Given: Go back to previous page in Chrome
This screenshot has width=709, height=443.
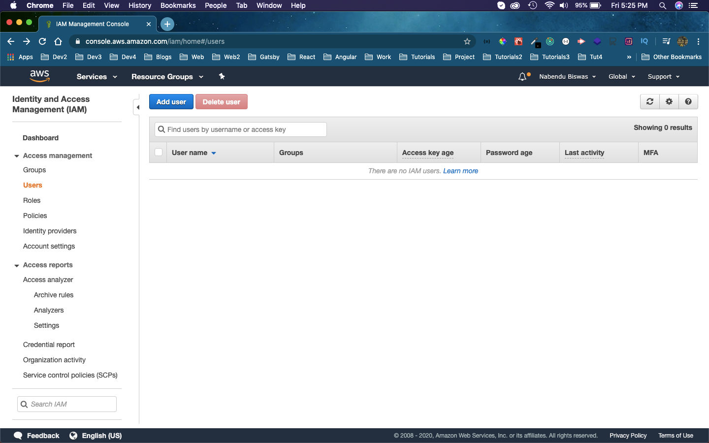Looking at the screenshot, I should point(11,41).
